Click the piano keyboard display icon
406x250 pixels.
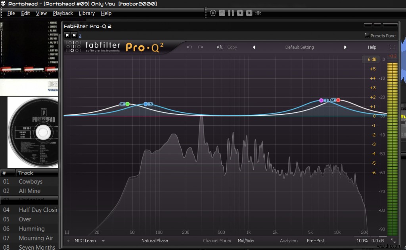click(67, 232)
